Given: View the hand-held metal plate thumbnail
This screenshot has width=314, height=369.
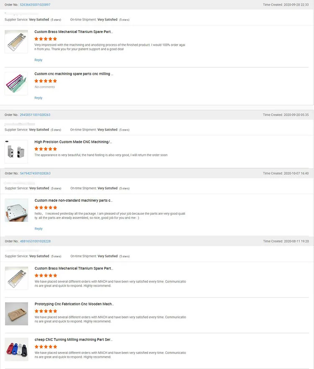Looking at the screenshot, I should point(16,210).
